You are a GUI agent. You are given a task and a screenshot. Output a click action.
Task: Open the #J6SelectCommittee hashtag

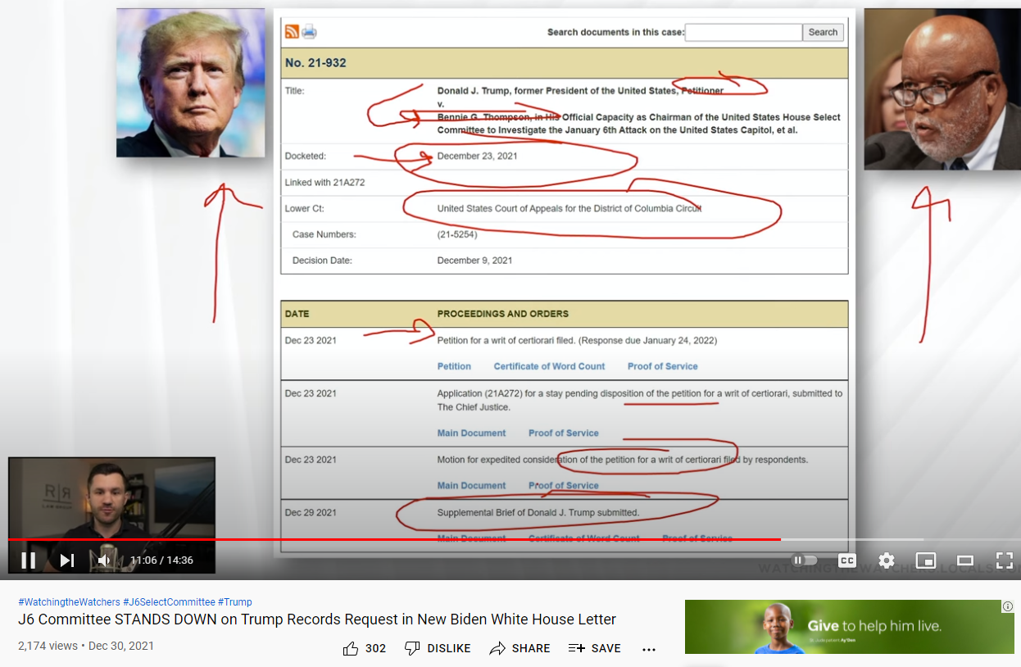coord(169,602)
